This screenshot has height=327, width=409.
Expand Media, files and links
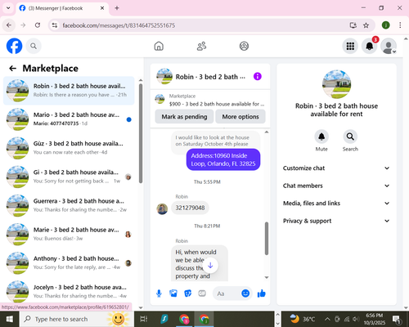(336, 204)
